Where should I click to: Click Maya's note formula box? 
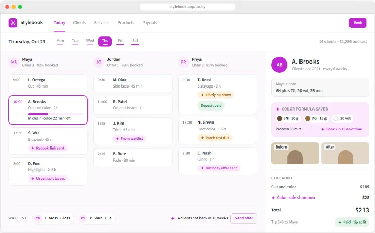click(320, 88)
